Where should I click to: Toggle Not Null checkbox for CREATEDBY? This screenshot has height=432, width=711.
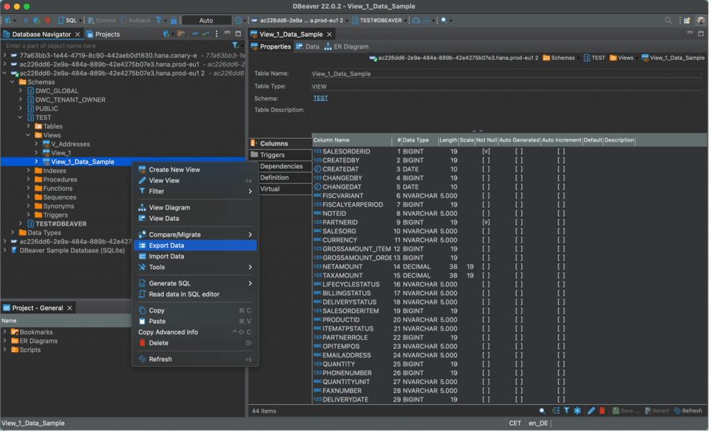pos(486,160)
